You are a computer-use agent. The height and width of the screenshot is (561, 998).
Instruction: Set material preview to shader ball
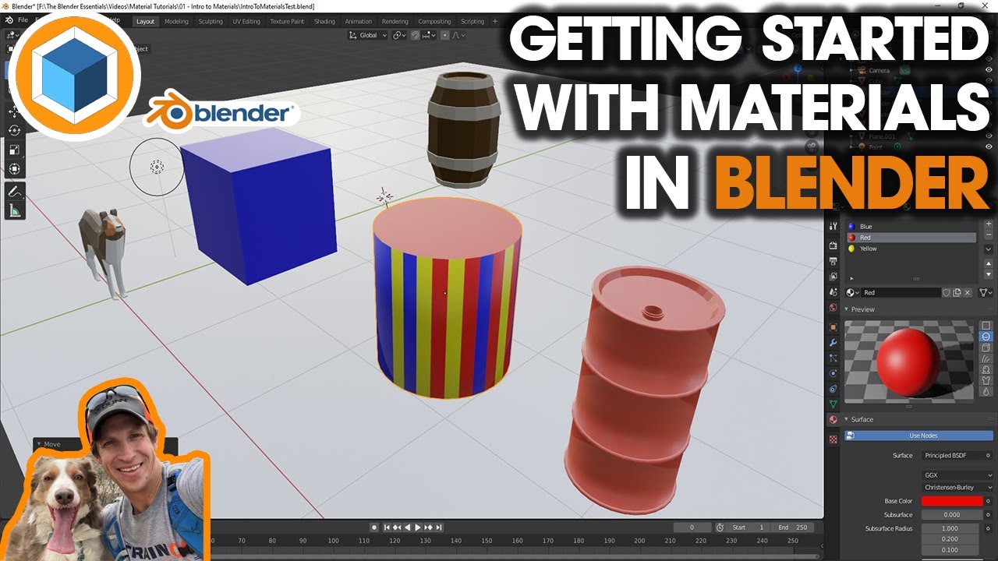986,369
